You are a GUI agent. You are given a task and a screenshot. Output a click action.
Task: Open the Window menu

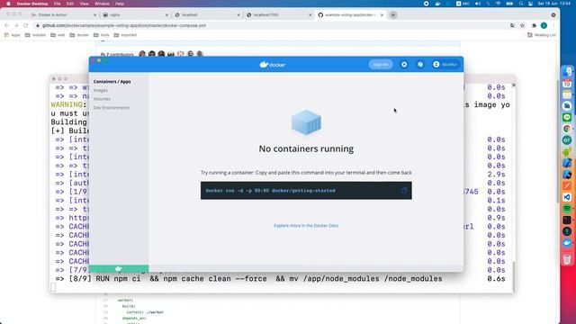coord(102,4)
